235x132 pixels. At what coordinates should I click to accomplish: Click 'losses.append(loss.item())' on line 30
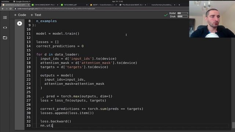click(x=67, y=113)
